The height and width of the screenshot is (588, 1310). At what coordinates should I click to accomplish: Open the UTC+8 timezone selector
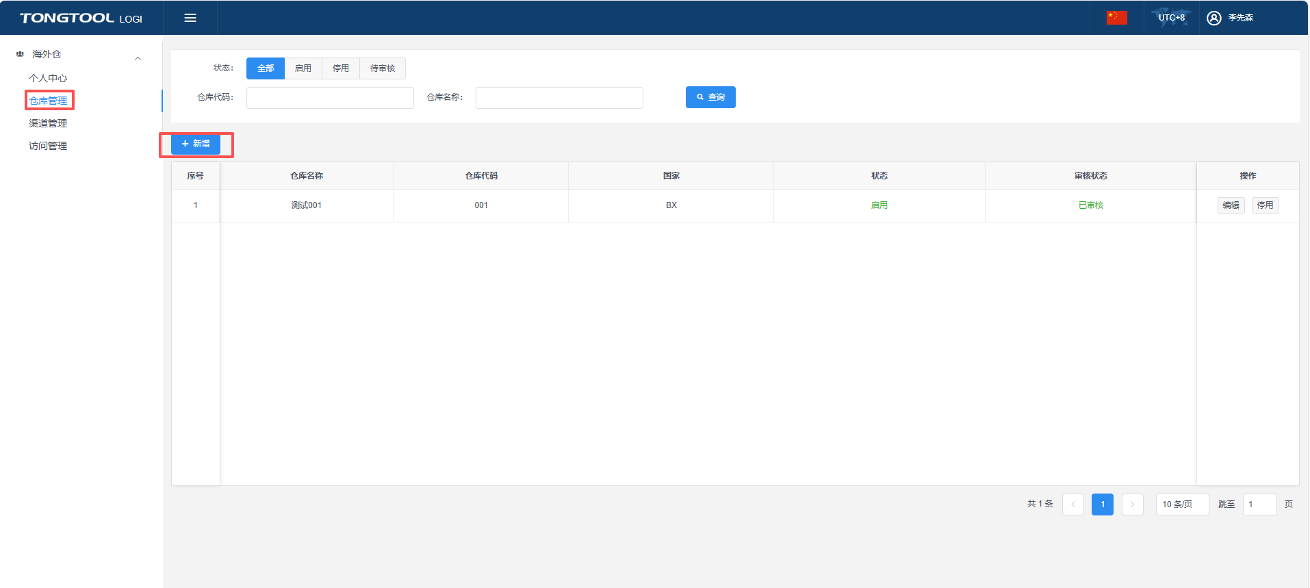click(1171, 18)
